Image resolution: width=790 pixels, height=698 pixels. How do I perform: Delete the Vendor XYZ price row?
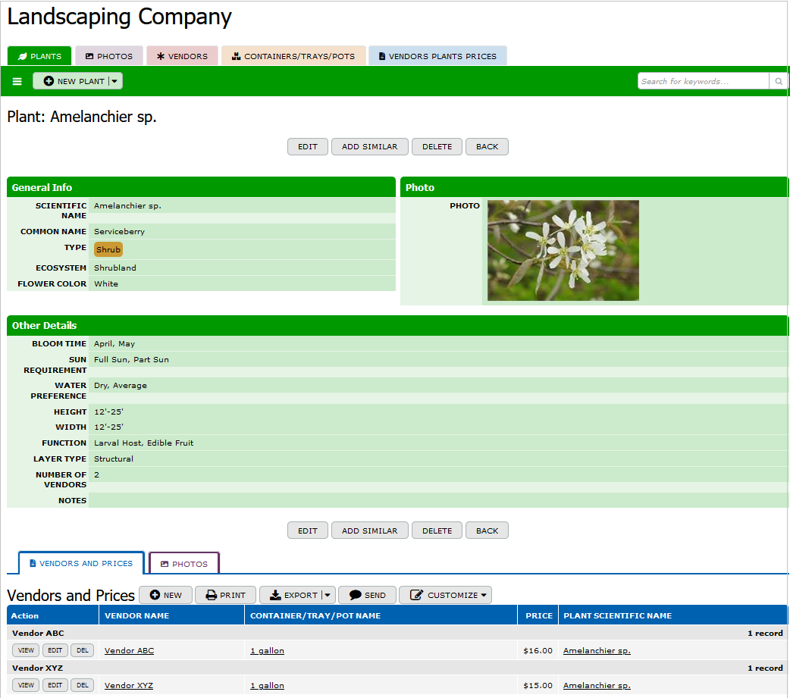[x=83, y=685]
